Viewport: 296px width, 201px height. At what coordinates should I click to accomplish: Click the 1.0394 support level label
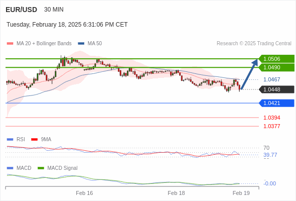tap(271, 118)
